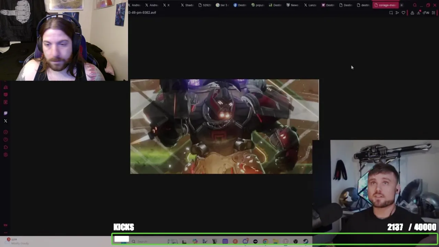Click the play triangle icon in the toolbar
The width and height of the screenshot is (439, 247).
[x=397, y=13]
